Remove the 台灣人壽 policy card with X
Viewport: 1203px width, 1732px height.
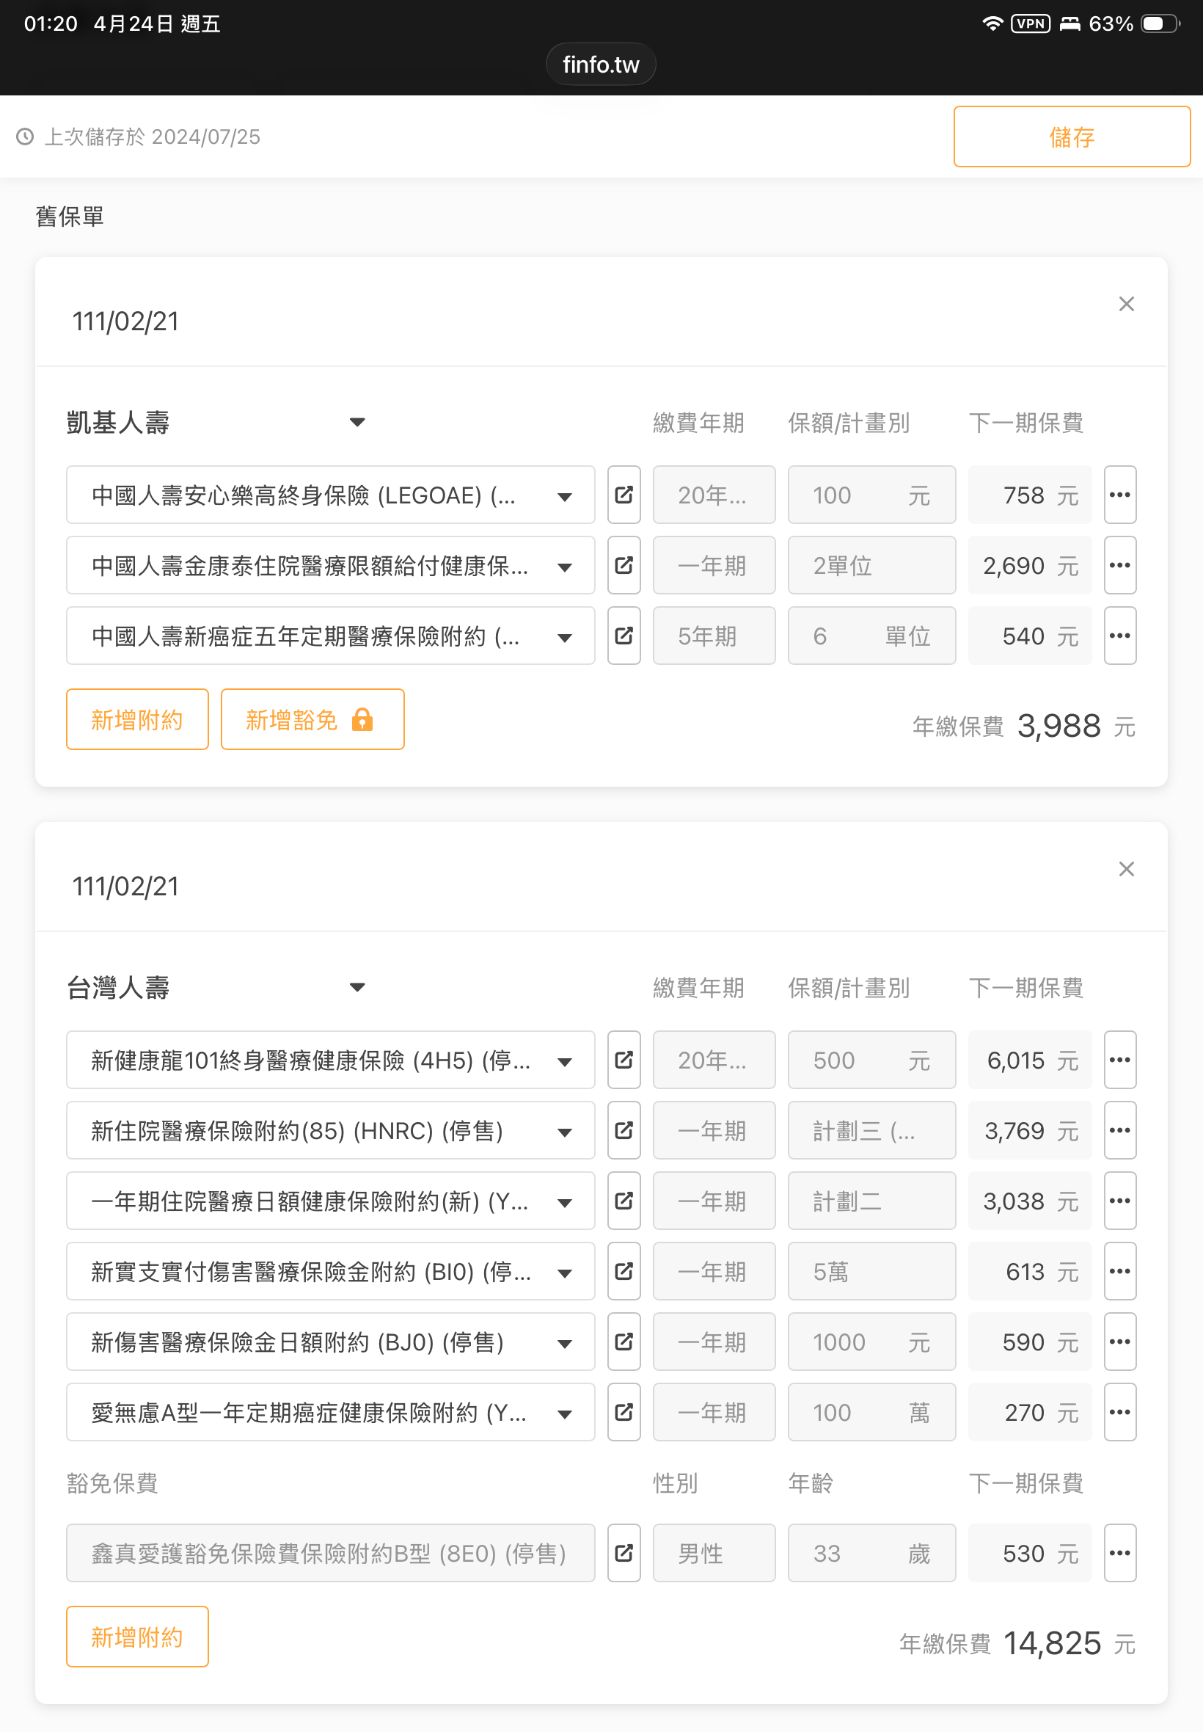point(1125,869)
